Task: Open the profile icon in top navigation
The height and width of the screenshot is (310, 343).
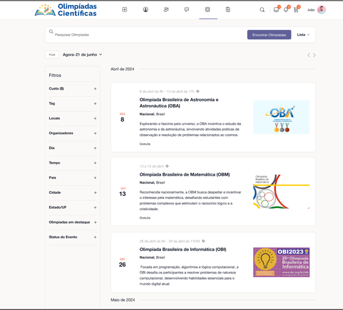Action: coord(145,9)
